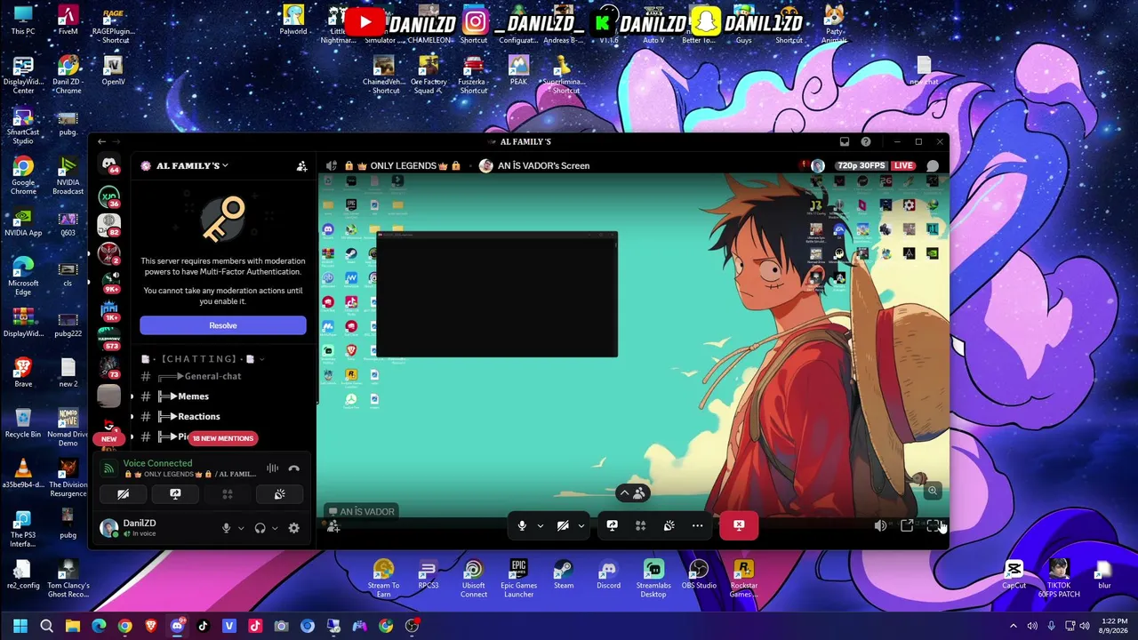1138x640 pixels.
Task: Open the soundboard in stream controls
Action: tap(669, 525)
